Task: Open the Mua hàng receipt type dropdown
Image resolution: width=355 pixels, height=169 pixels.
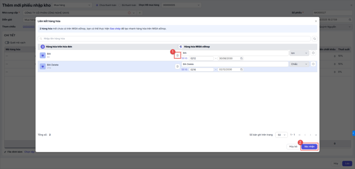Action: pos(72,5)
